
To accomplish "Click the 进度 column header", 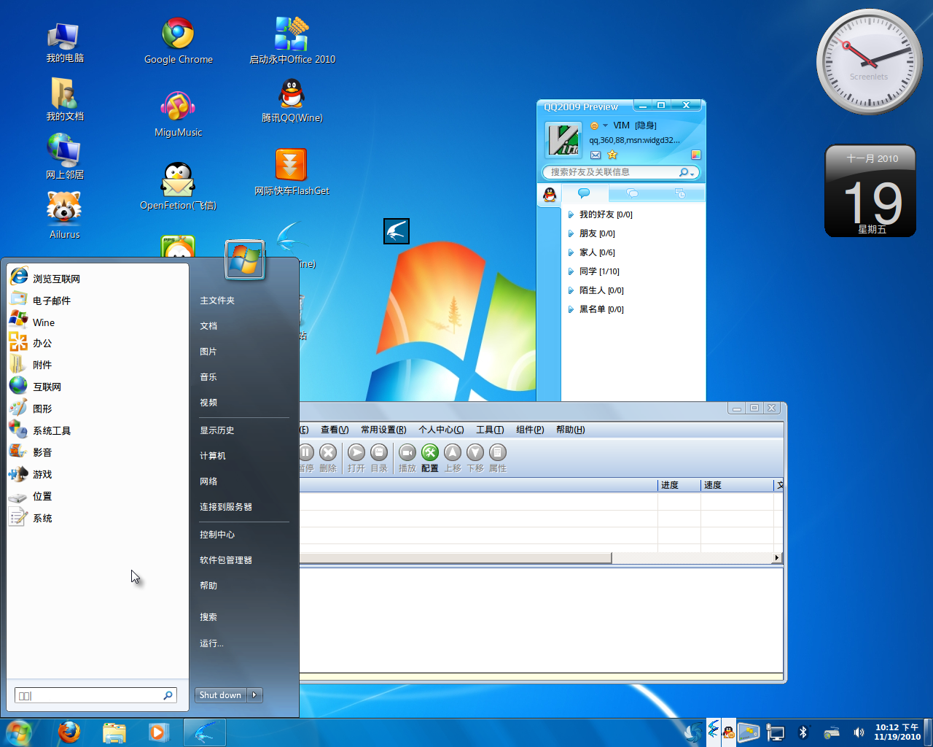I will coord(679,485).
